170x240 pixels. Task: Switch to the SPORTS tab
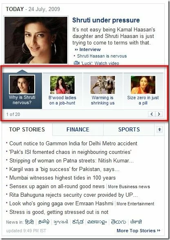click(129, 129)
